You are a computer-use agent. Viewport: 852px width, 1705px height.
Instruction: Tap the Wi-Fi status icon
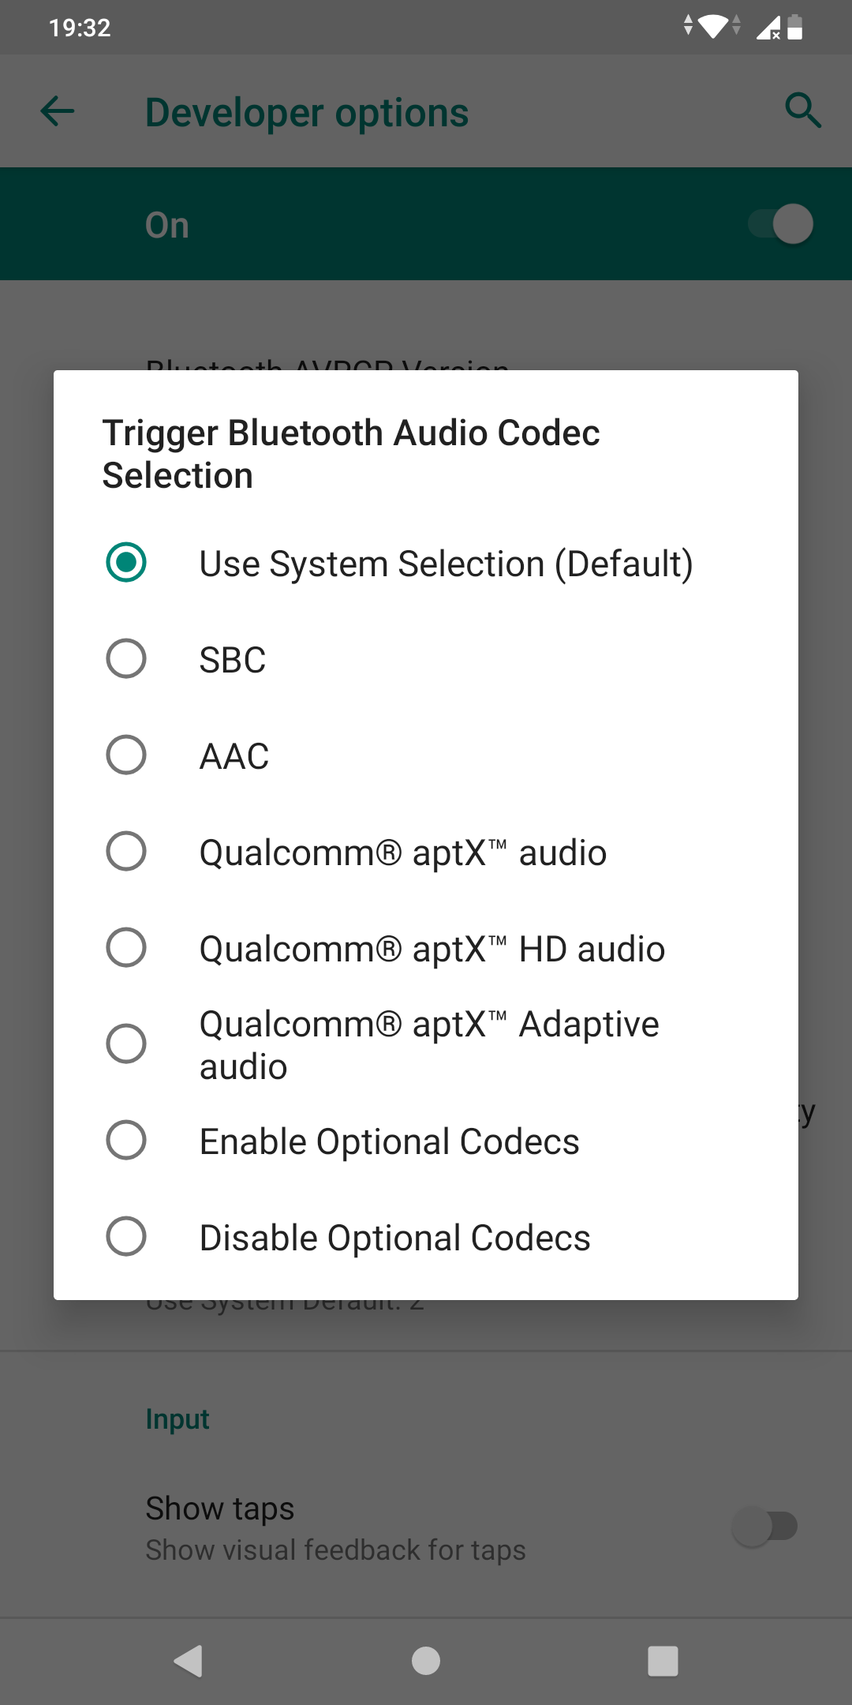[712, 26]
